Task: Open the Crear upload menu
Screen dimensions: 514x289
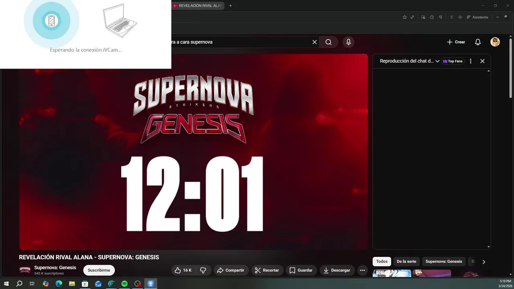Action: tap(456, 42)
